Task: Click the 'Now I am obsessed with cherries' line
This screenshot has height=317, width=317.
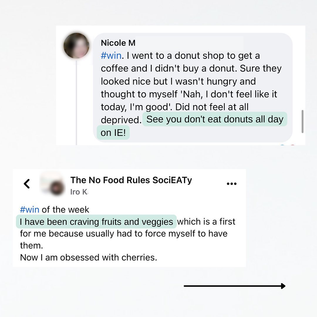Action: tap(88, 257)
